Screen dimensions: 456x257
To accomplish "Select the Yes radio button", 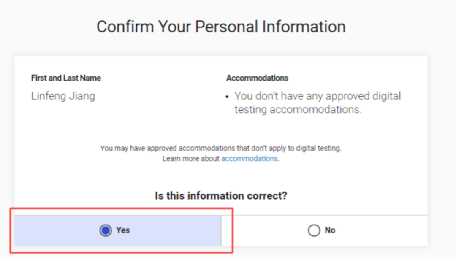I will coord(106,230).
